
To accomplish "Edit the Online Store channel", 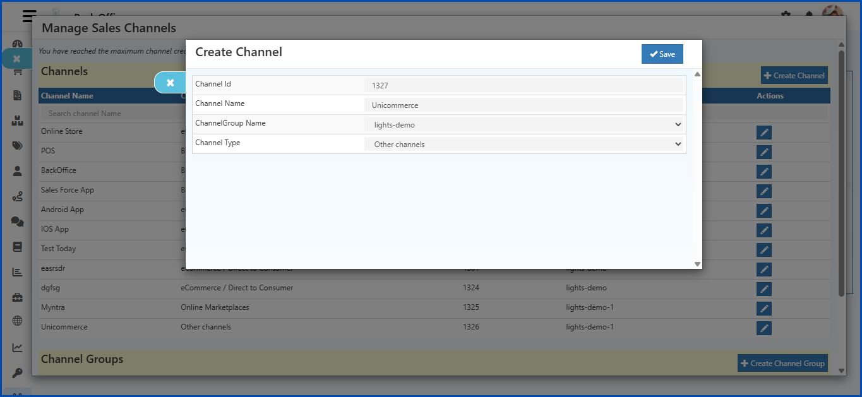I will 763,132.
